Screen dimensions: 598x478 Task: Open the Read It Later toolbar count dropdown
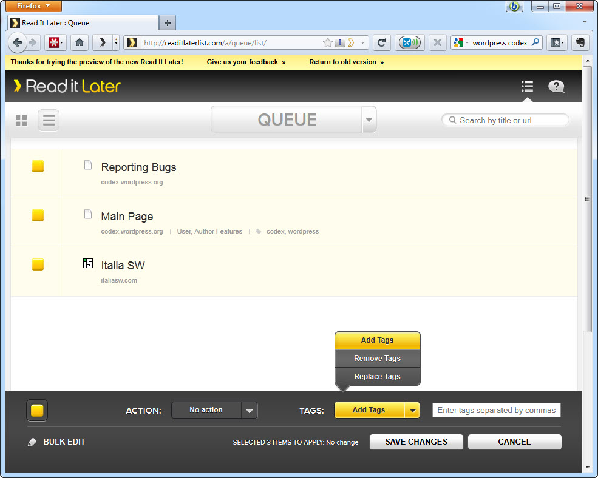(x=116, y=42)
